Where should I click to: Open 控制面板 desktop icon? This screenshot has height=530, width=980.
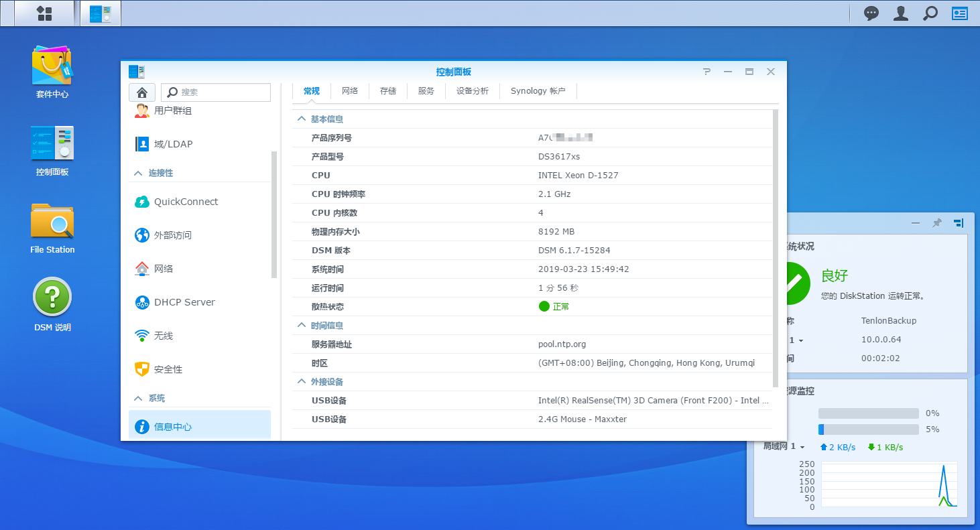point(52,143)
